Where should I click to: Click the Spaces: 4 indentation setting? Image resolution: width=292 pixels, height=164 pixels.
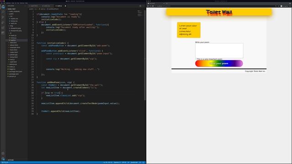click(x=117, y=162)
